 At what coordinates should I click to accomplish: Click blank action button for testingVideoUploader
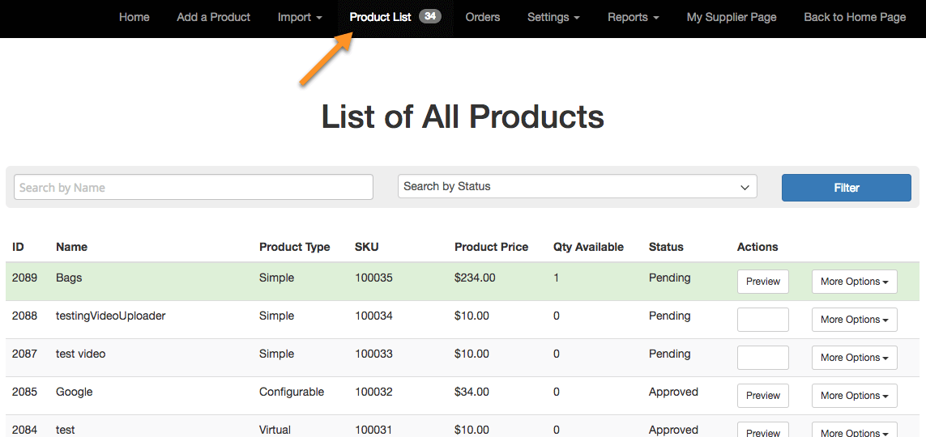[762, 320]
